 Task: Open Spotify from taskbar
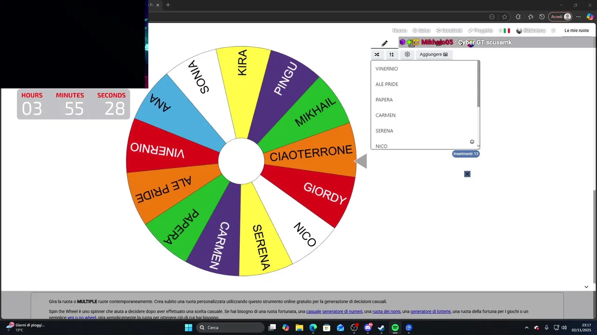(x=395, y=328)
